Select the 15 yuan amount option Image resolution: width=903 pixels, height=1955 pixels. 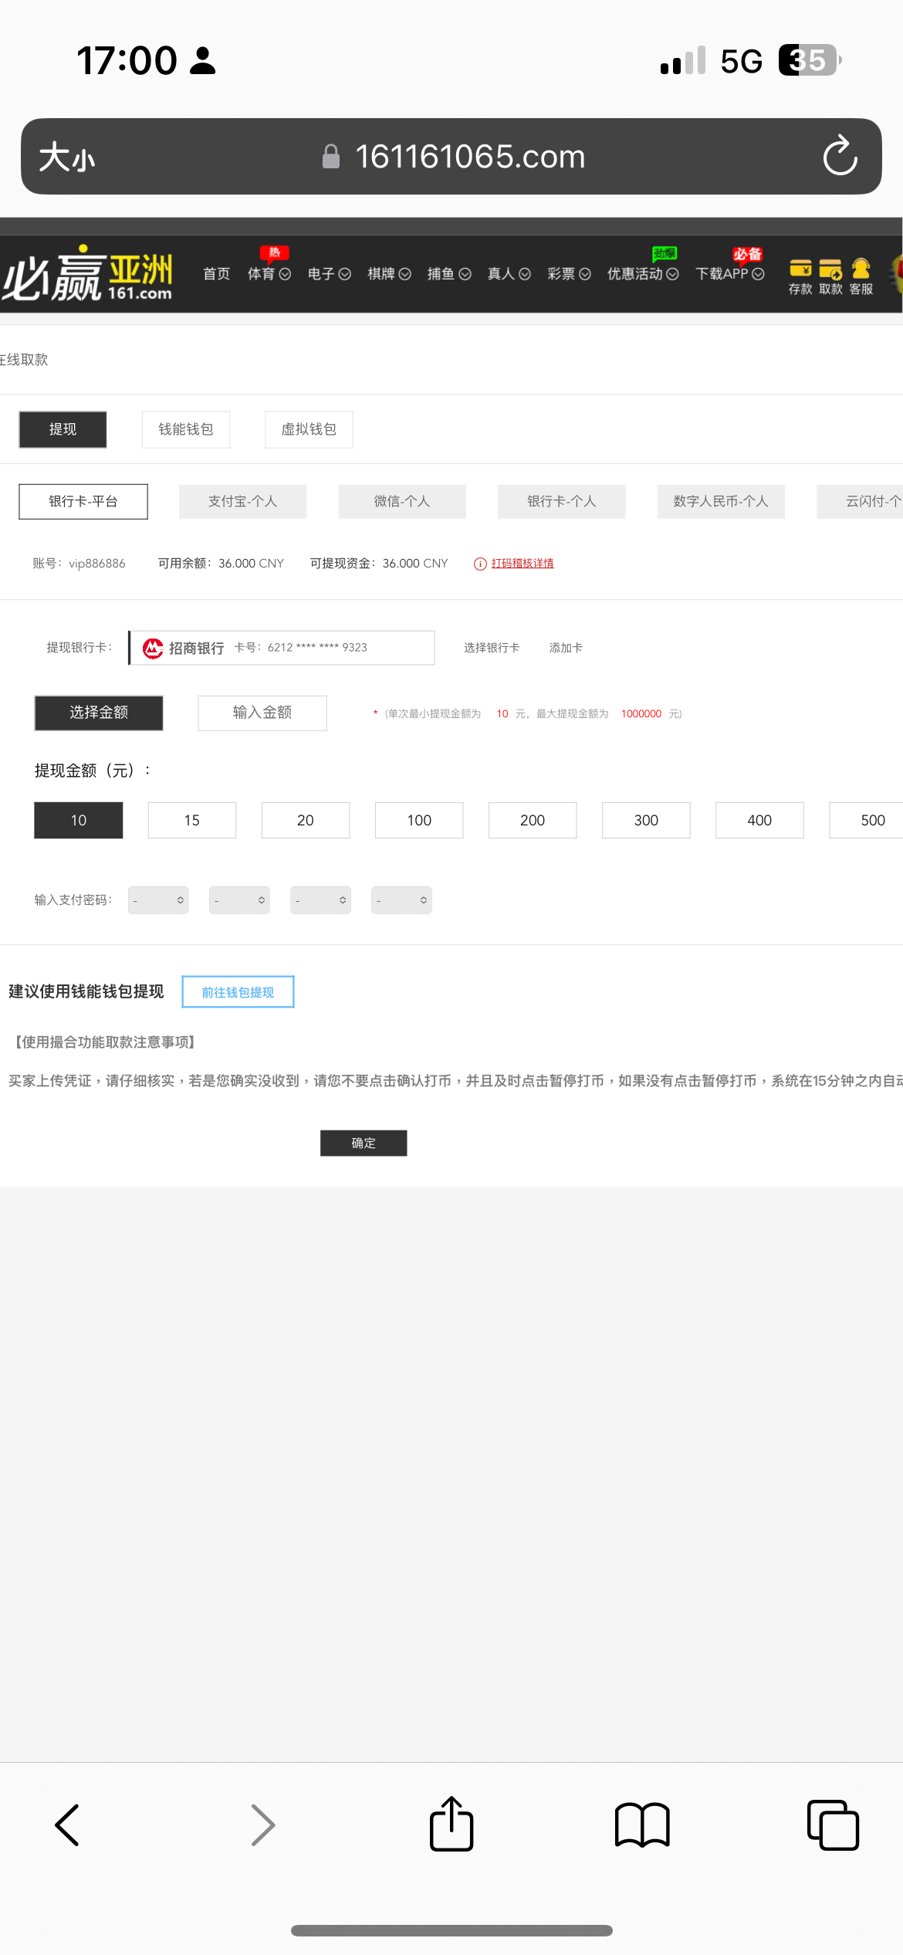[x=191, y=820]
